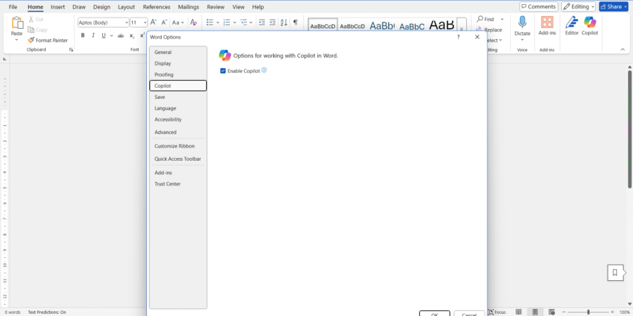Decrease paragraph indent
633x316 pixels.
coord(262,22)
